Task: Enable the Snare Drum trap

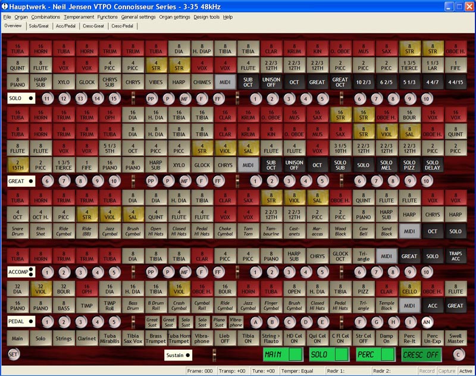Action: (18, 231)
